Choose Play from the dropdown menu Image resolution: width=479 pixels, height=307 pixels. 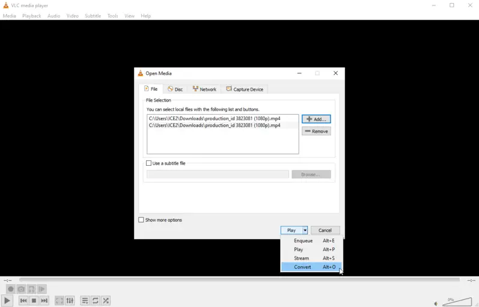[x=311, y=249]
